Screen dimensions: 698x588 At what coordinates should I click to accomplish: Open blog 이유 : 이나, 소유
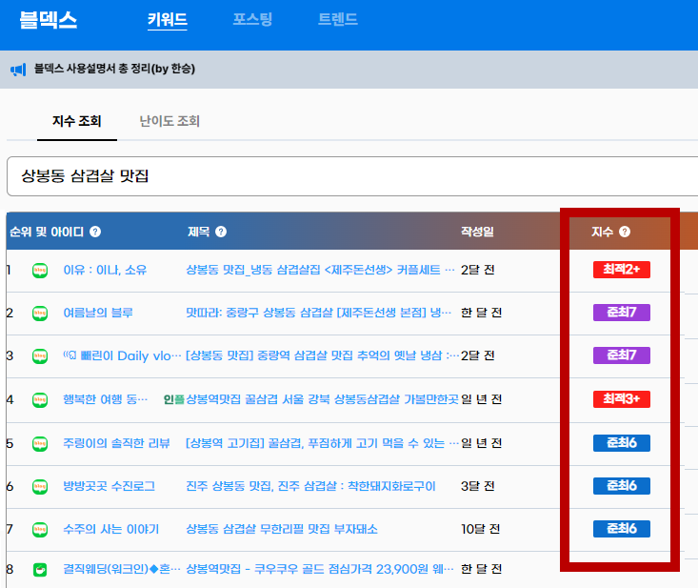tap(105, 270)
